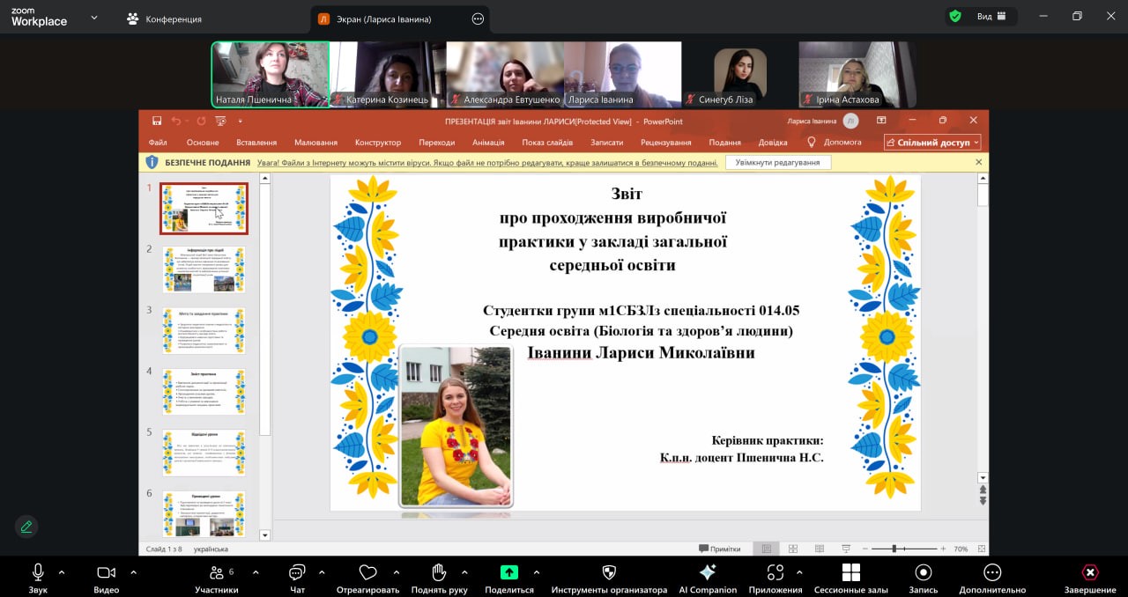Open host tools shield icon
The height and width of the screenshot is (597, 1128).
(608, 574)
